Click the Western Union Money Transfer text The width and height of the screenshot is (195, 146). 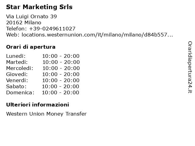[46, 114]
